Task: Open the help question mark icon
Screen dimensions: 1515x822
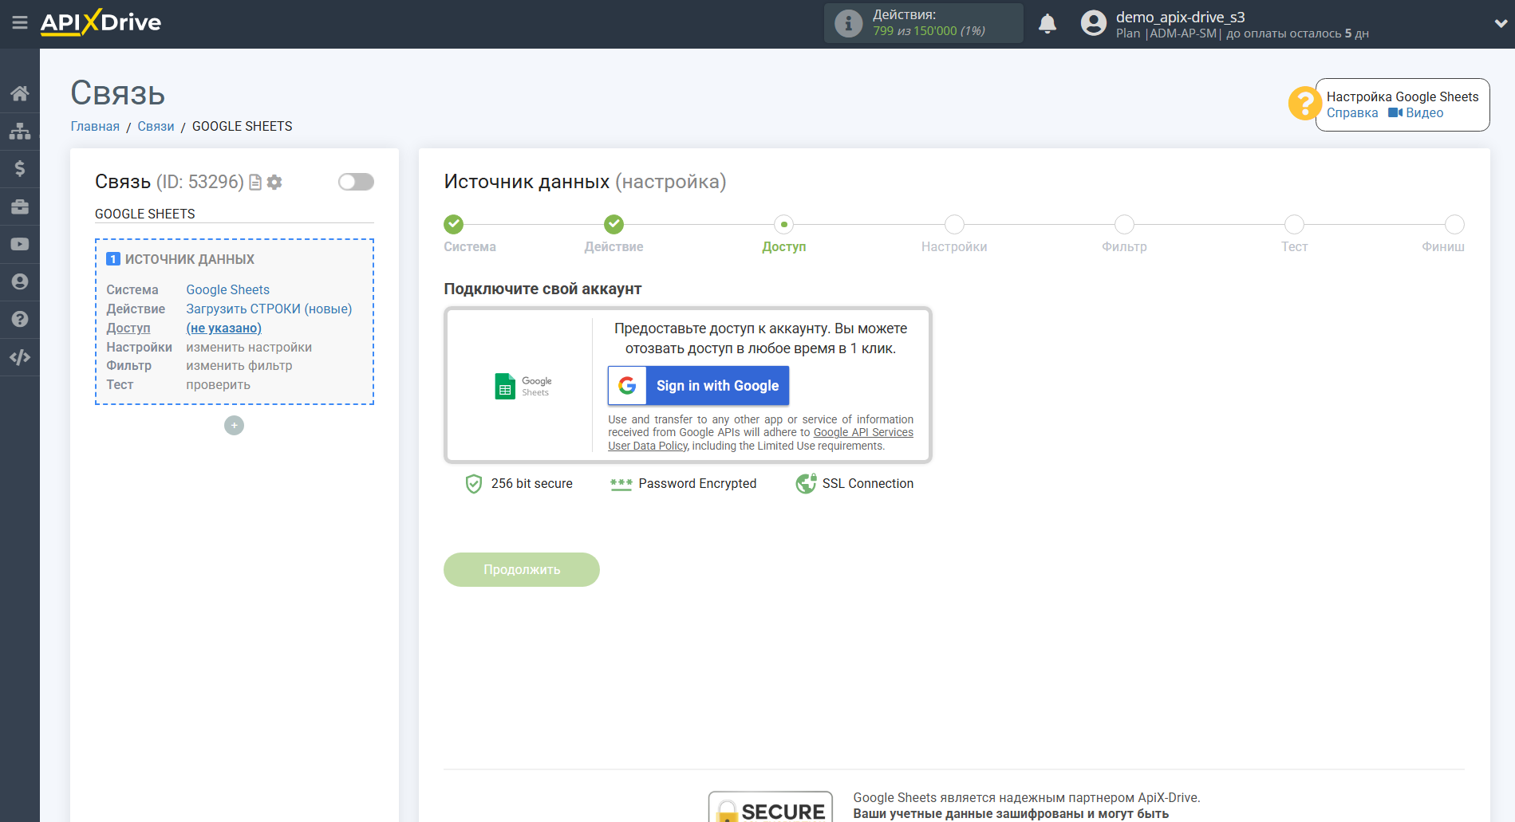Action: click(x=20, y=319)
